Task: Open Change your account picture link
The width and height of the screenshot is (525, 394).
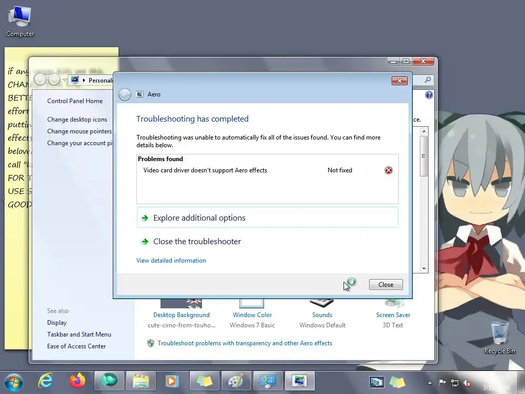Action: [x=79, y=143]
